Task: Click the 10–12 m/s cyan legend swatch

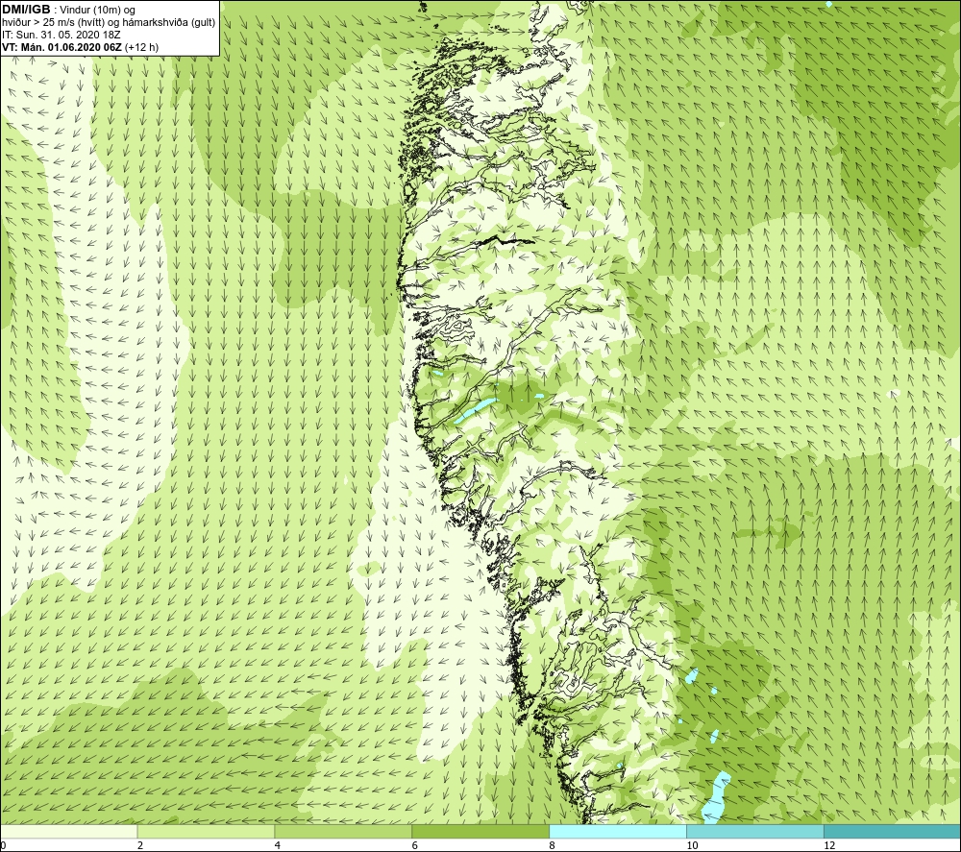Action: pos(755,831)
